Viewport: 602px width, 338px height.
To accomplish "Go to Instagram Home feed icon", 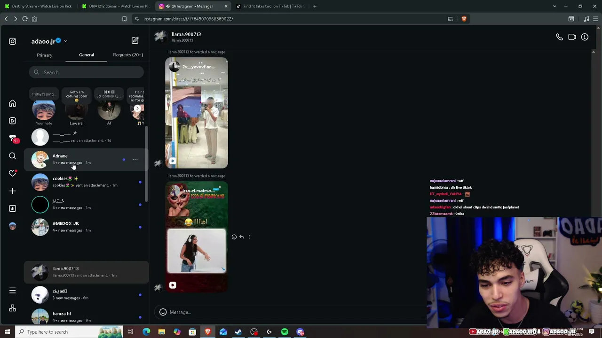I will [x=13, y=103].
